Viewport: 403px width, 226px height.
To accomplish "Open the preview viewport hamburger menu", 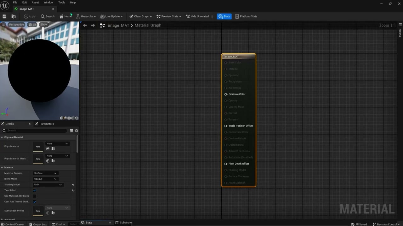I will click(3, 24).
